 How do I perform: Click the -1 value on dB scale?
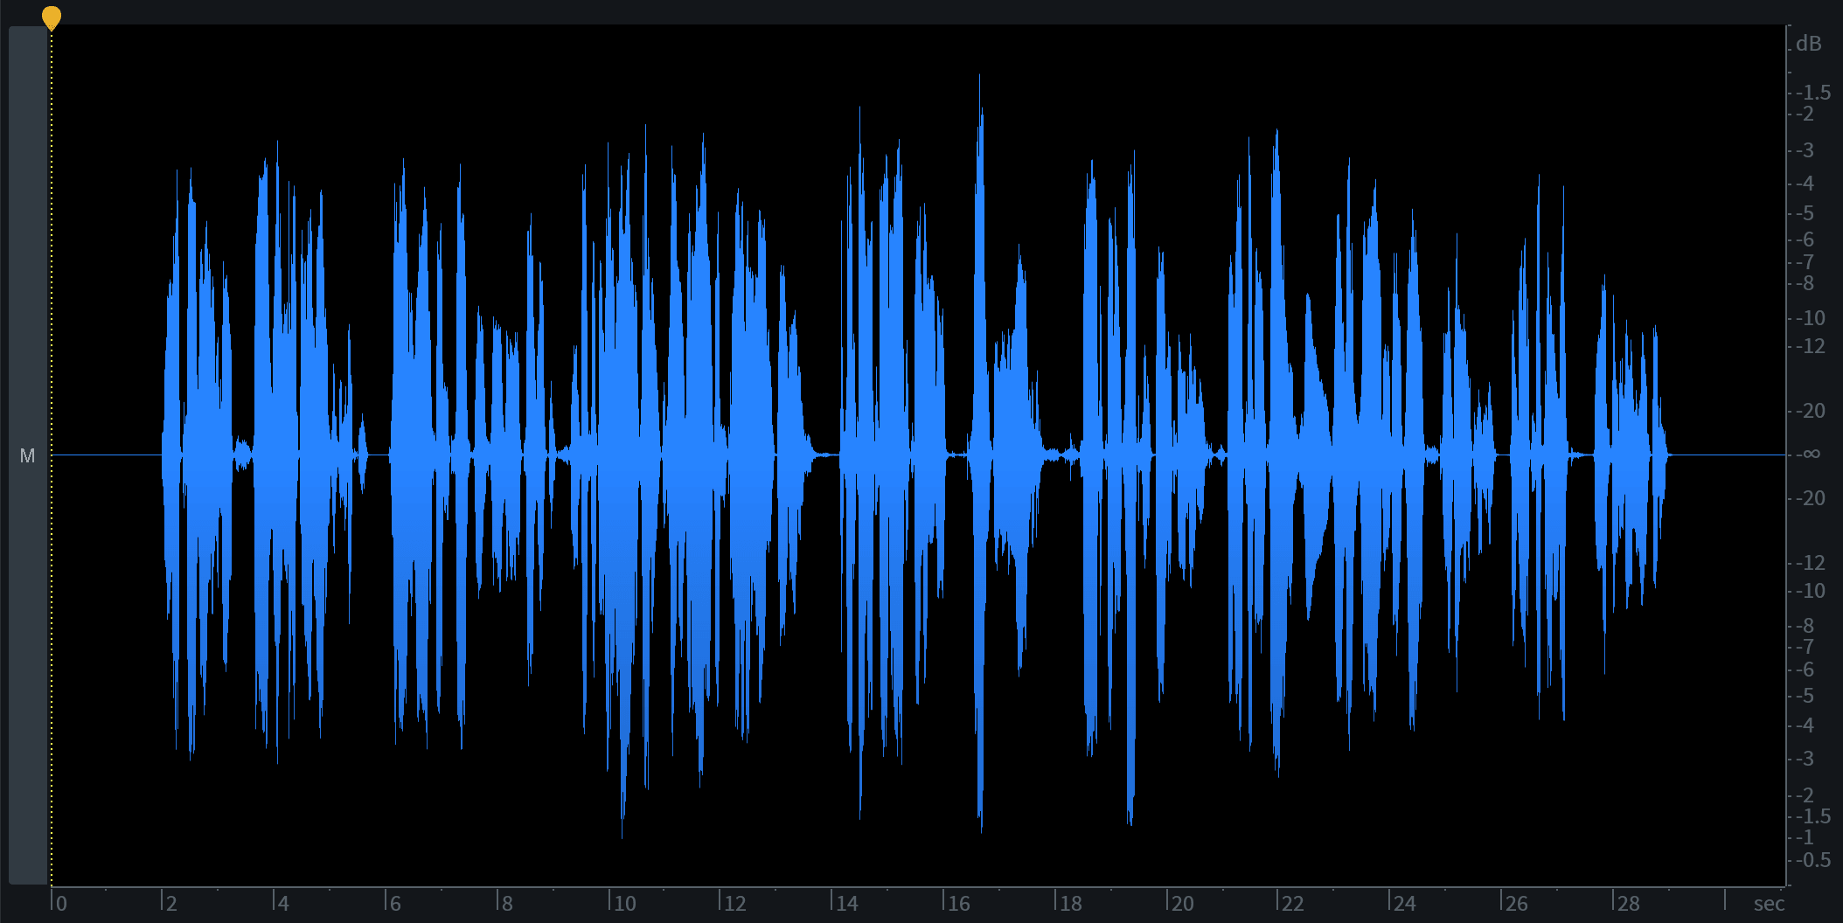click(x=1806, y=837)
